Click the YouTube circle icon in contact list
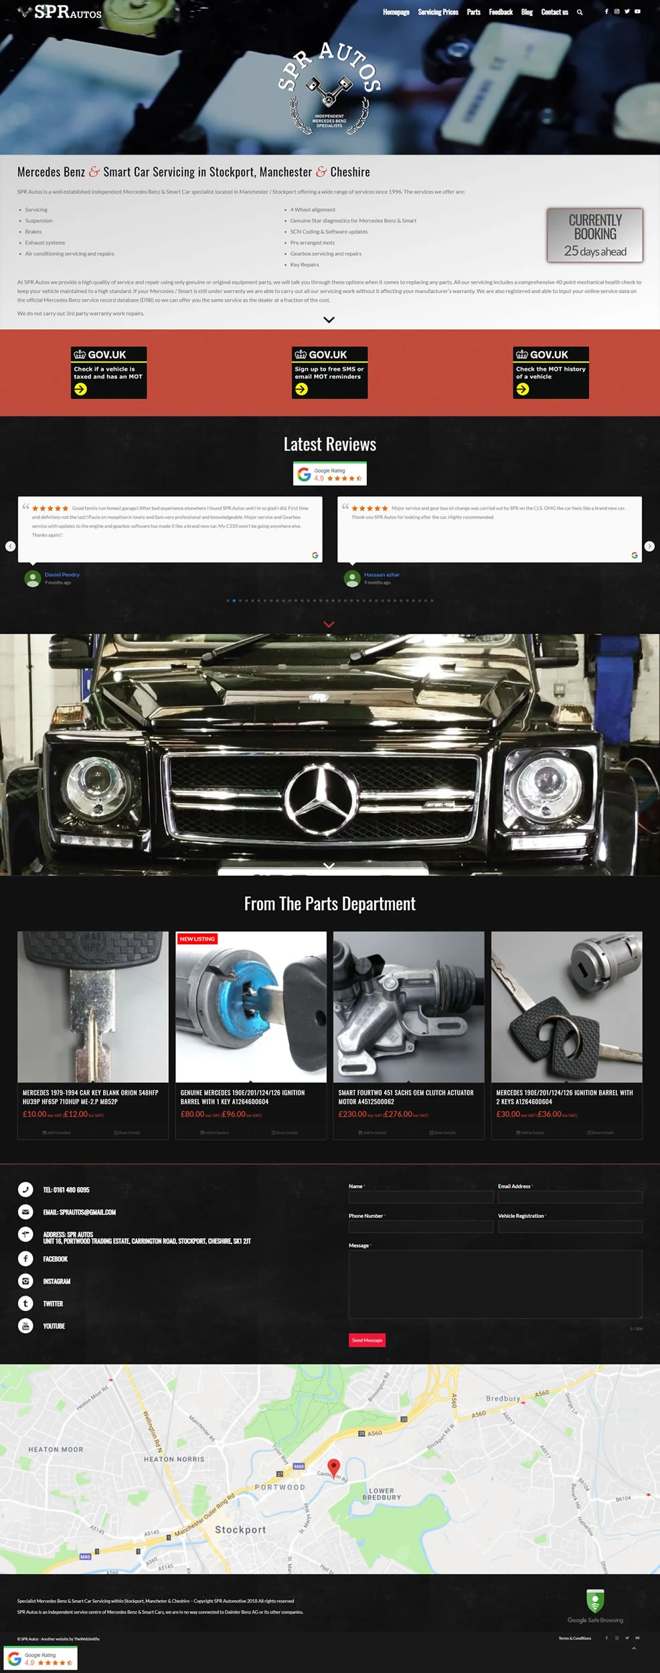Viewport: 660px width, 1673px height. point(25,1326)
